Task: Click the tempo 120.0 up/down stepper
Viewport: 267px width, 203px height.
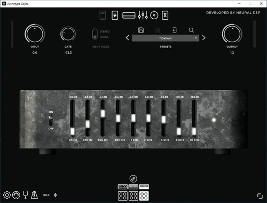Action: click(x=56, y=195)
